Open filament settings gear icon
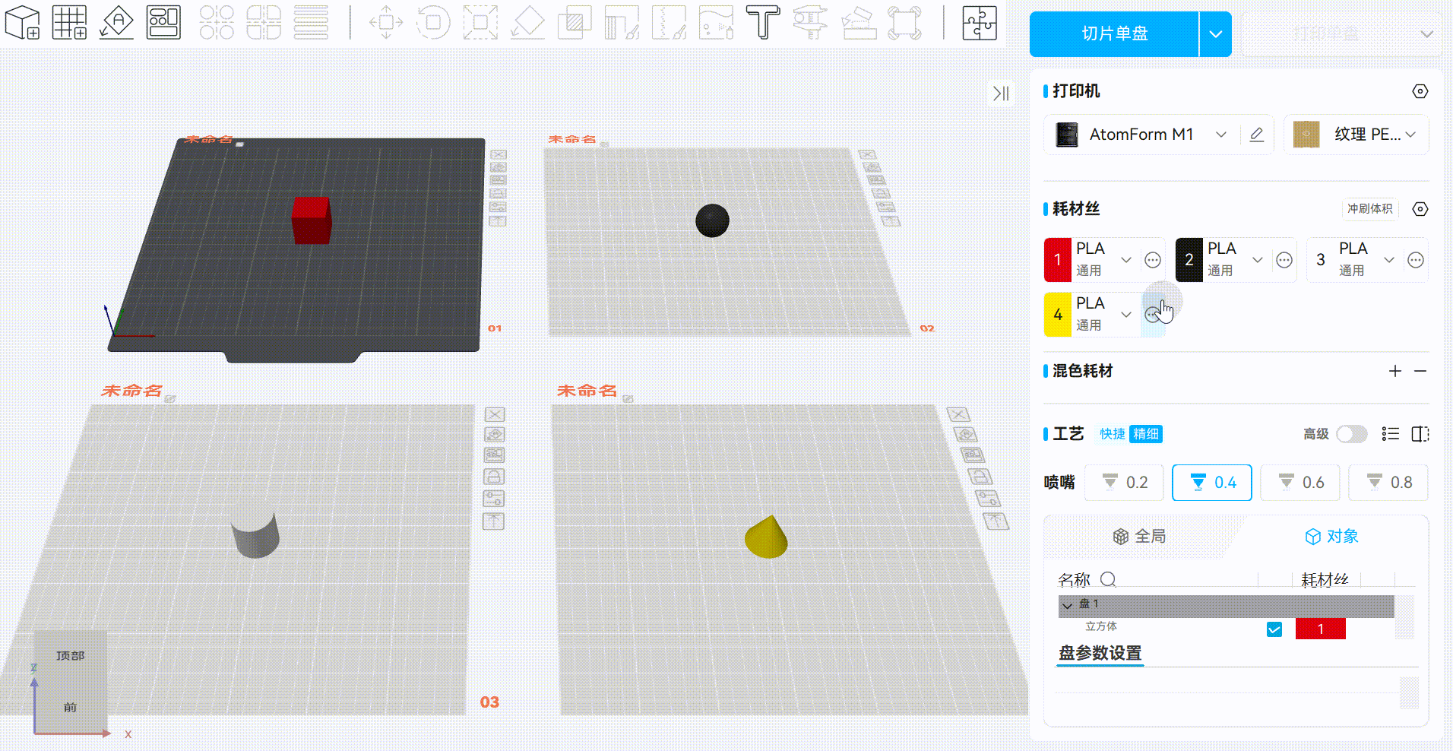Image resolution: width=1453 pixels, height=751 pixels. (1420, 209)
